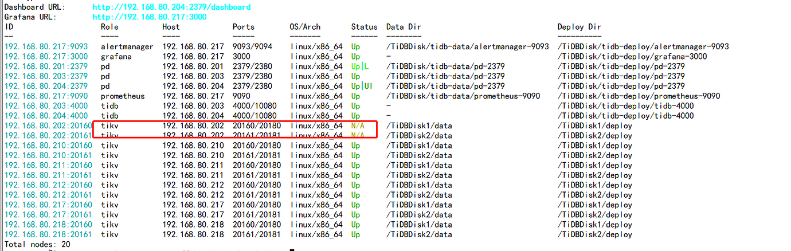
Task: Click '/TiDBDisk1/data' in 192.168.80.218:20160 row
Action: tap(420, 225)
